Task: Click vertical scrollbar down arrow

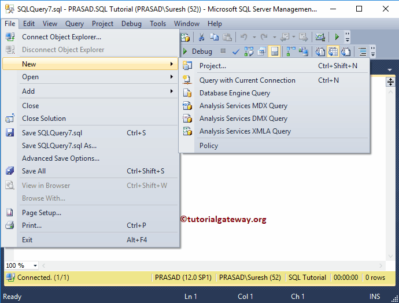Action: coord(390,256)
